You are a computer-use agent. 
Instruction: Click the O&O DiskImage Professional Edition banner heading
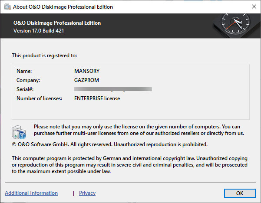pos(56,23)
